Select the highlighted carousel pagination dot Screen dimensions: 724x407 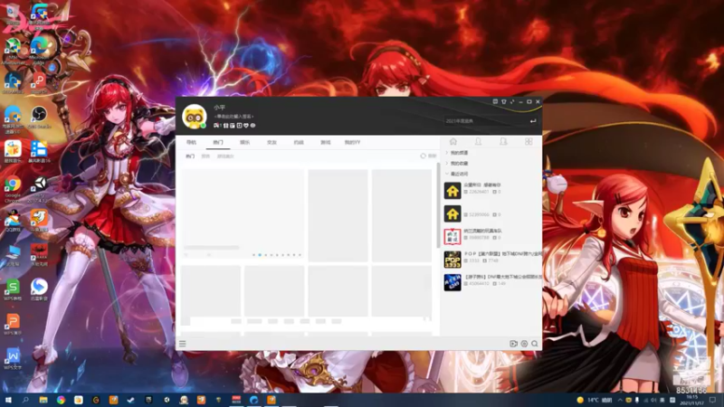260,255
